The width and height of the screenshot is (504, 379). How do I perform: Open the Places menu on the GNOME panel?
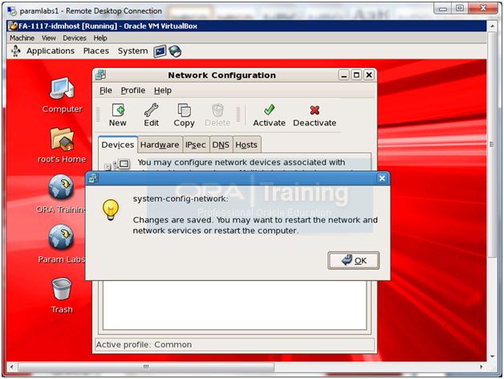pos(96,51)
